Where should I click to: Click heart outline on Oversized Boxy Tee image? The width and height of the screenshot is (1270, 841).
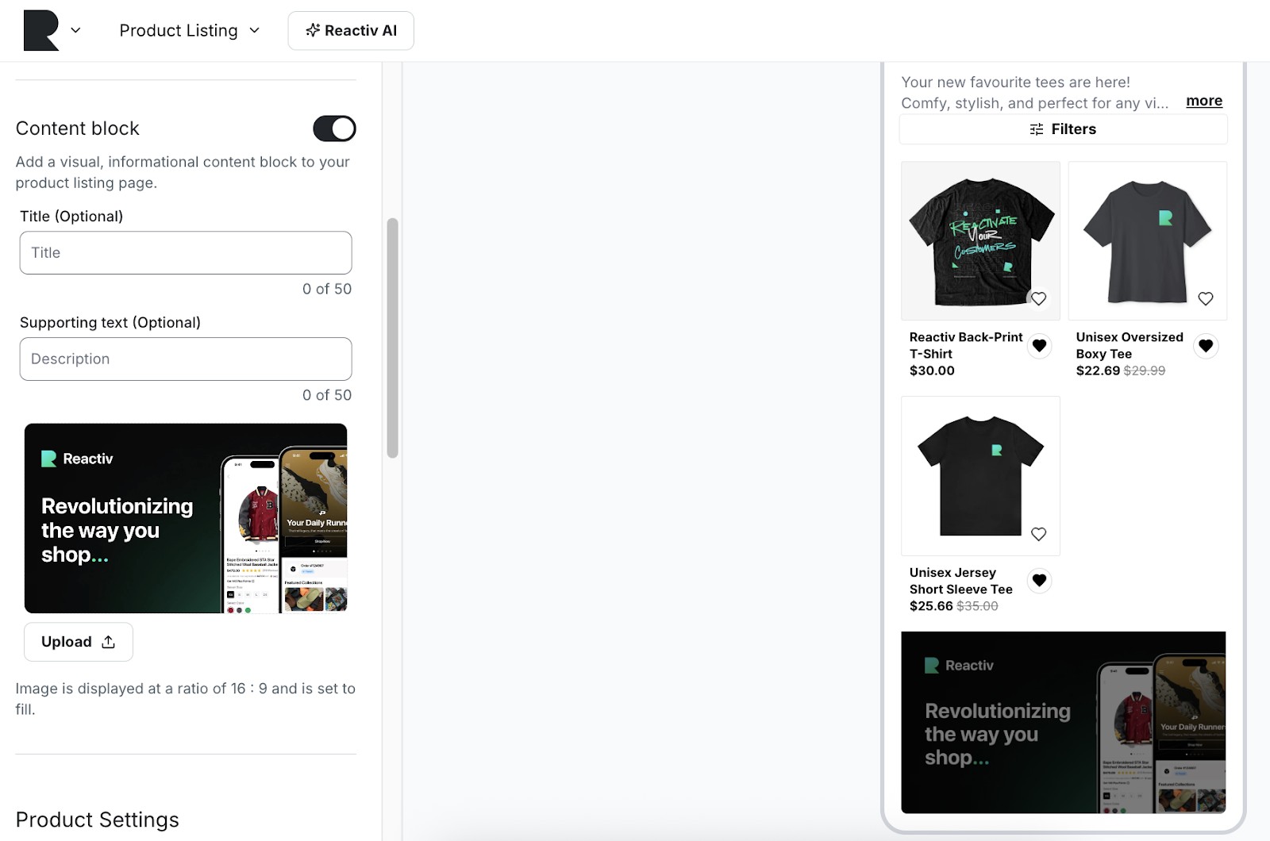[1205, 298]
